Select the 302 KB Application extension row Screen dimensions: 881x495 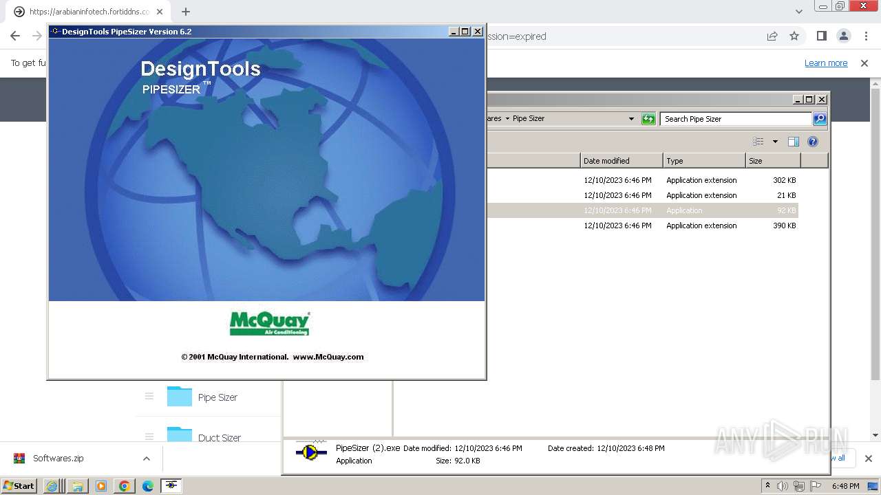643,180
